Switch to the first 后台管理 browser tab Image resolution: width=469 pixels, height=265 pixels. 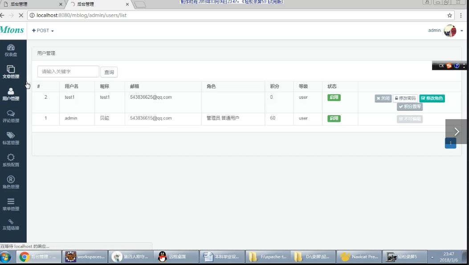click(x=32, y=4)
